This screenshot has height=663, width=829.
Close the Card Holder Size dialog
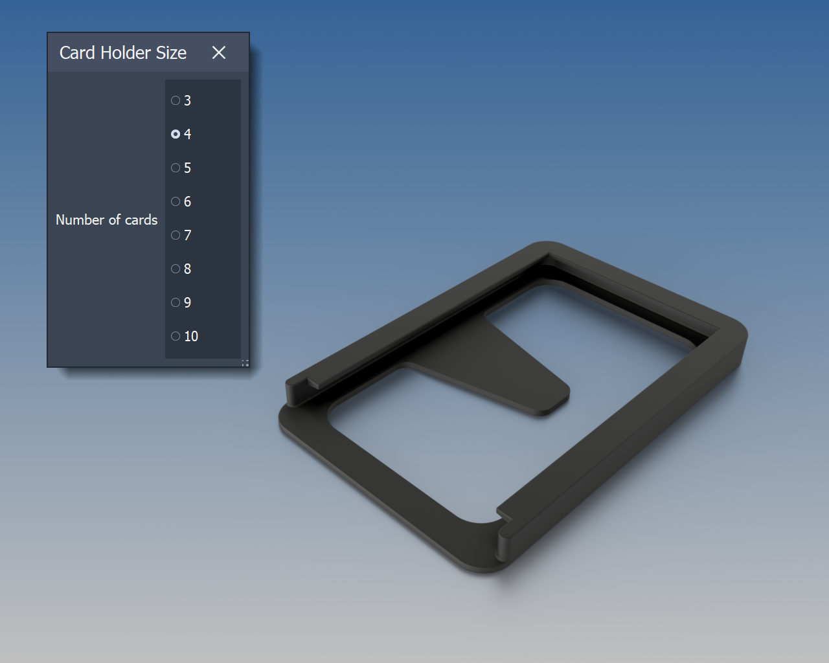[x=219, y=52]
